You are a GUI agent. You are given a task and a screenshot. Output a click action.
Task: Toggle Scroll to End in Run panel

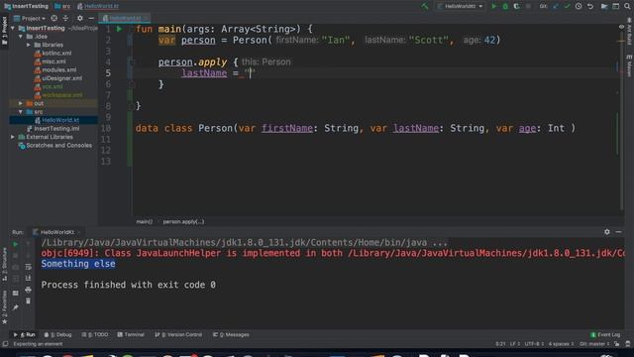[x=28, y=278]
